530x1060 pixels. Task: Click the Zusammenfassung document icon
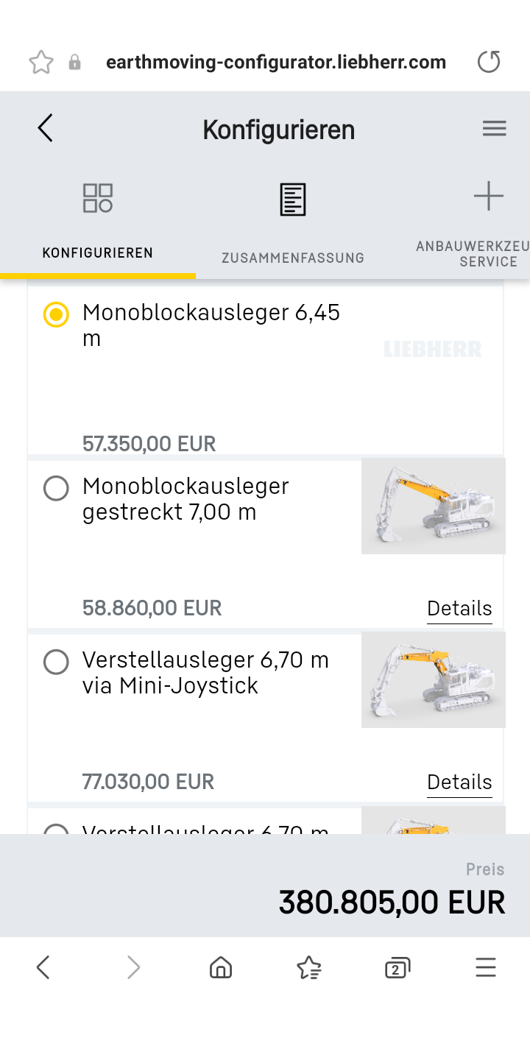(292, 199)
